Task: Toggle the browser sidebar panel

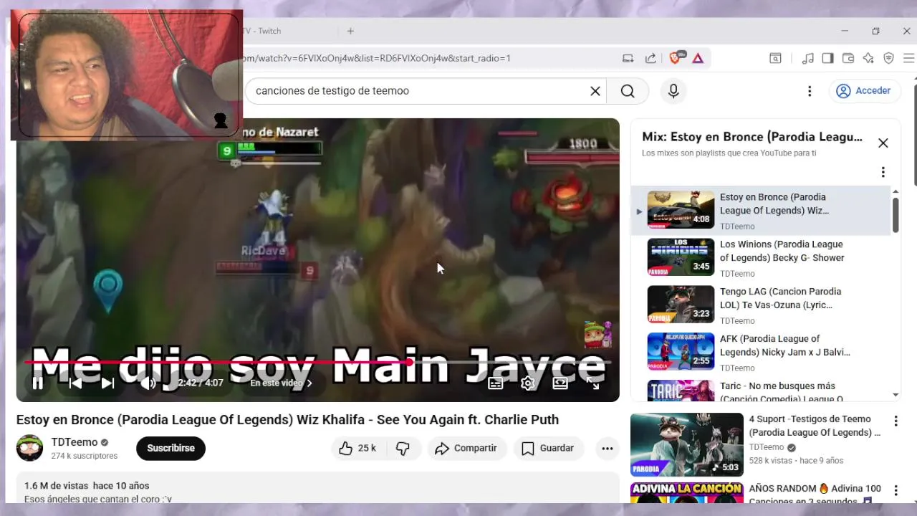Action: click(827, 58)
